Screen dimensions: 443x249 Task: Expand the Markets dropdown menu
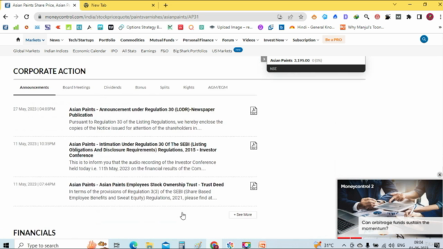[x=35, y=40]
